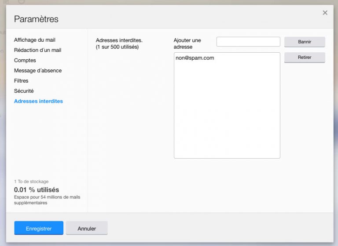Switch to the Filtres section
The height and width of the screenshot is (246, 338).
pos(21,81)
